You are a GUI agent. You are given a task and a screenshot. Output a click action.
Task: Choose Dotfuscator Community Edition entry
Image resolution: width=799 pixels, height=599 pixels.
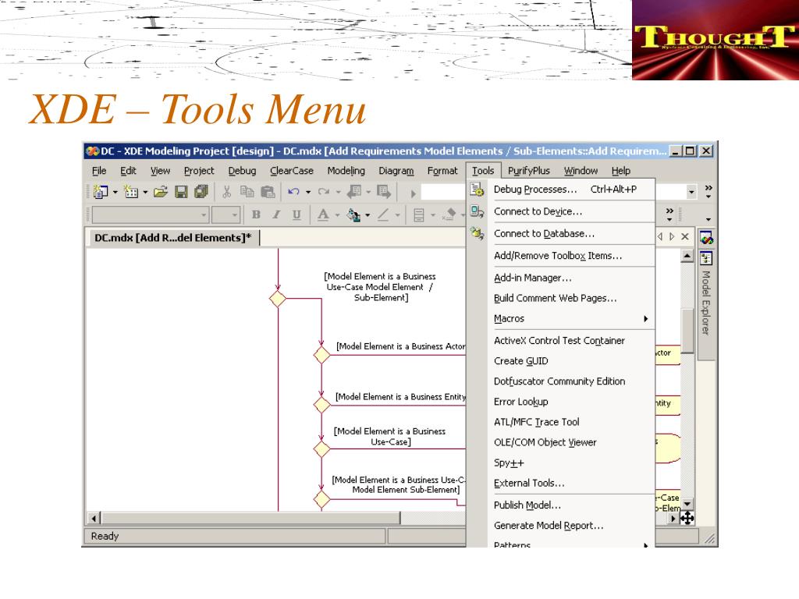560,381
